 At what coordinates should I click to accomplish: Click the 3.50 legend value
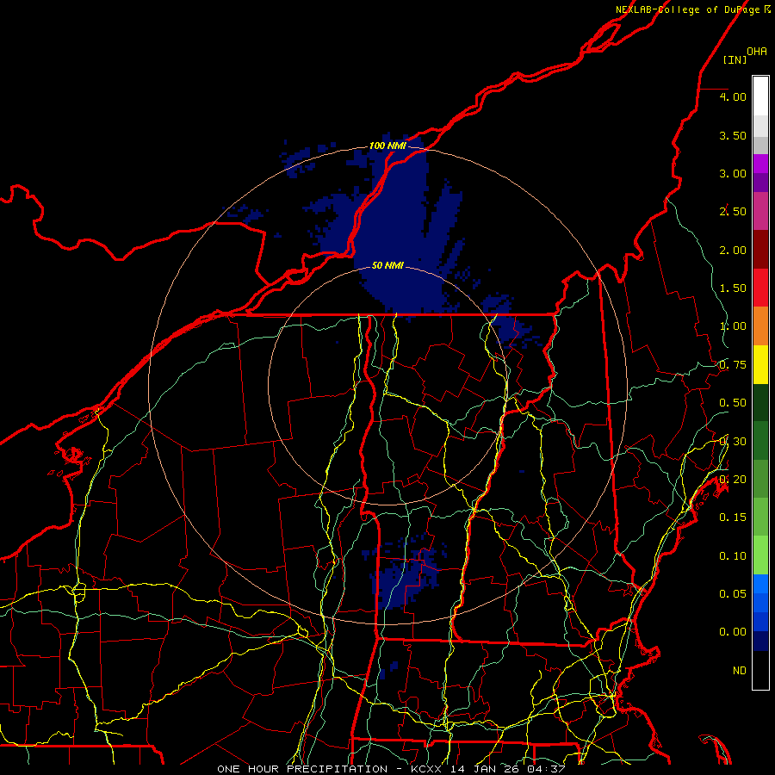tap(733, 135)
